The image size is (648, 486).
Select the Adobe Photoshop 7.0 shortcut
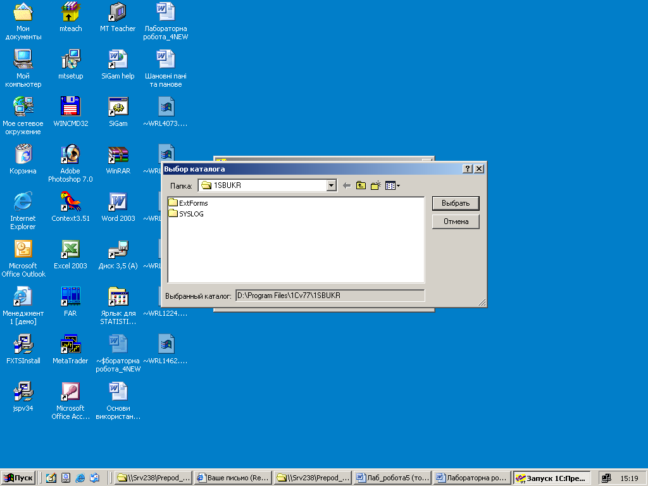click(x=70, y=163)
